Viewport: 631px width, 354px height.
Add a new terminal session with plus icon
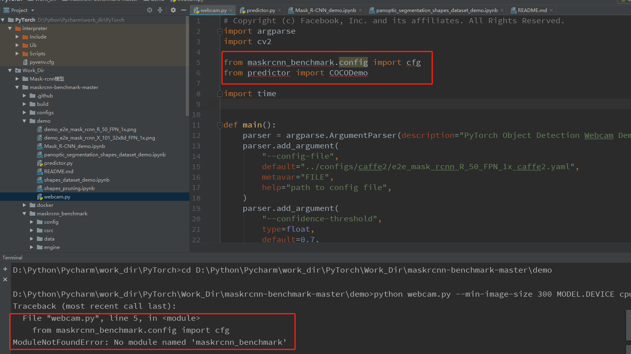point(5,269)
